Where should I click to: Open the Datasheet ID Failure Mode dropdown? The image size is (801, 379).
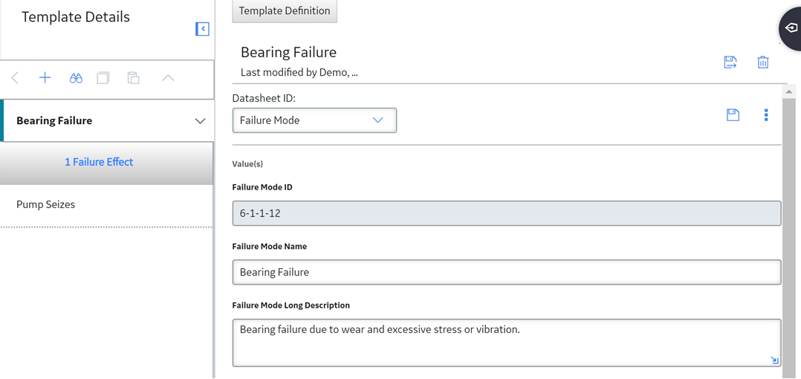pyautogui.click(x=315, y=120)
